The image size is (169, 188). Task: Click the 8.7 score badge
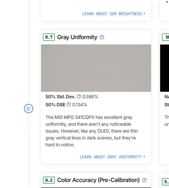[x=49, y=37]
